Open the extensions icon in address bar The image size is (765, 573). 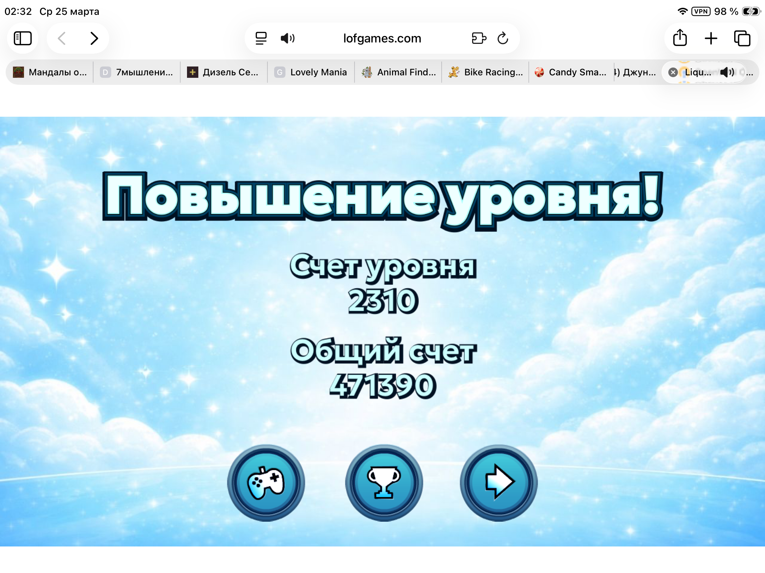[x=479, y=38]
